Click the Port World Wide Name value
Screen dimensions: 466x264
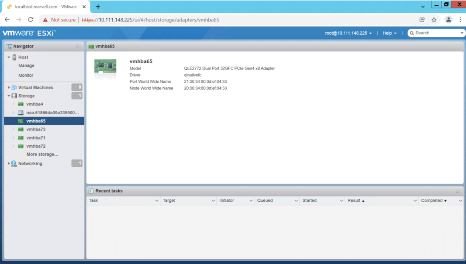click(206, 82)
